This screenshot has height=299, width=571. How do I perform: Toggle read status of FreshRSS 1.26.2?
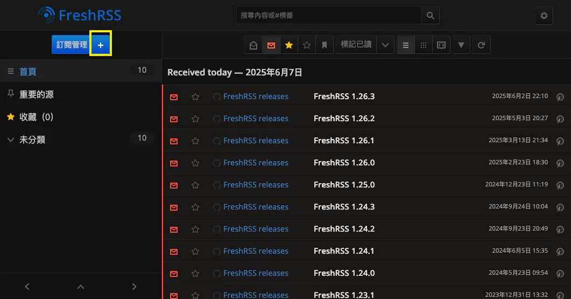[x=174, y=119]
